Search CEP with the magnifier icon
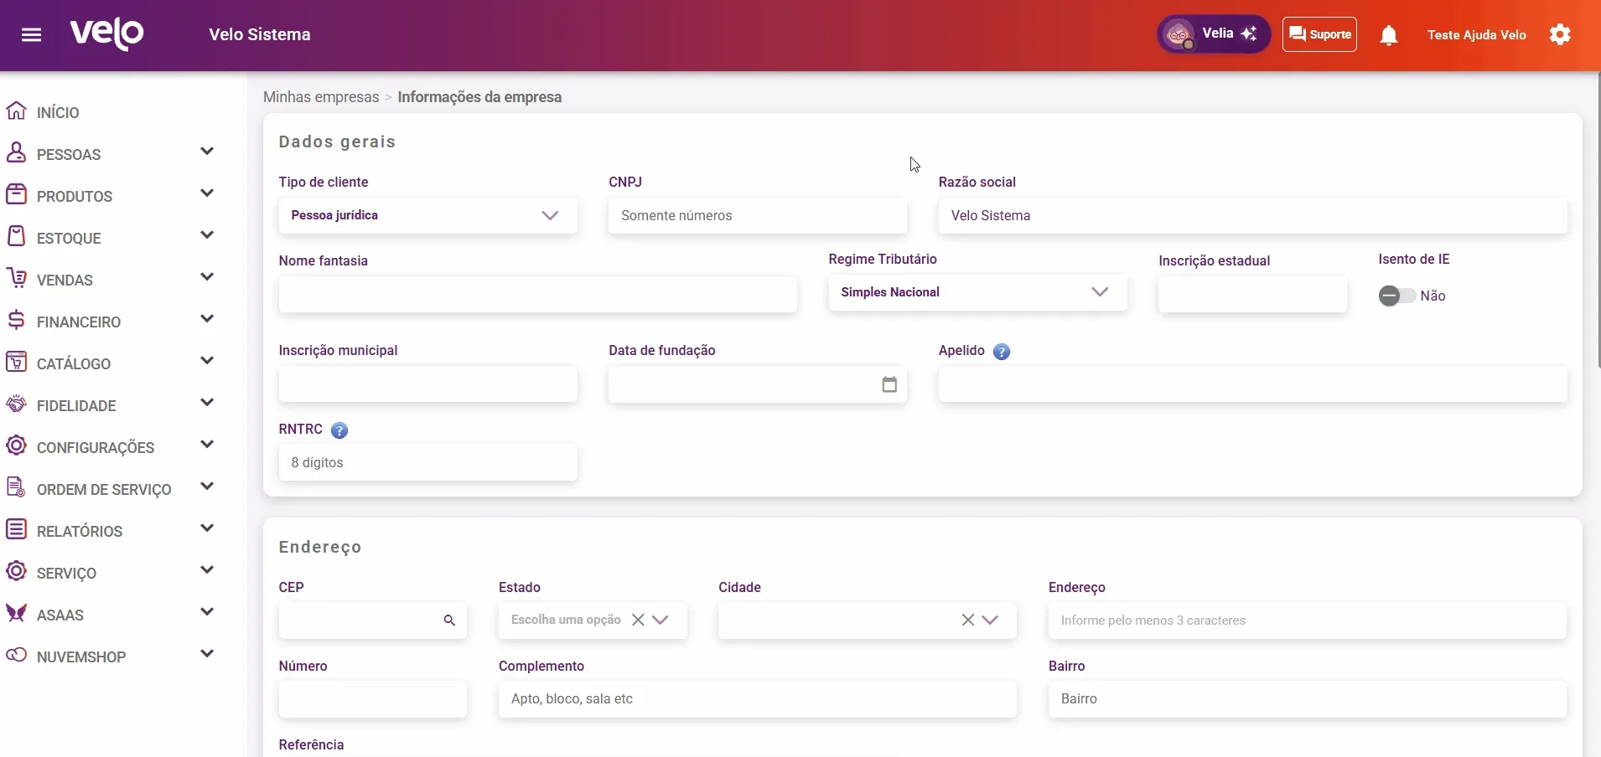The width and height of the screenshot is (1601, 757). (449, 621)
